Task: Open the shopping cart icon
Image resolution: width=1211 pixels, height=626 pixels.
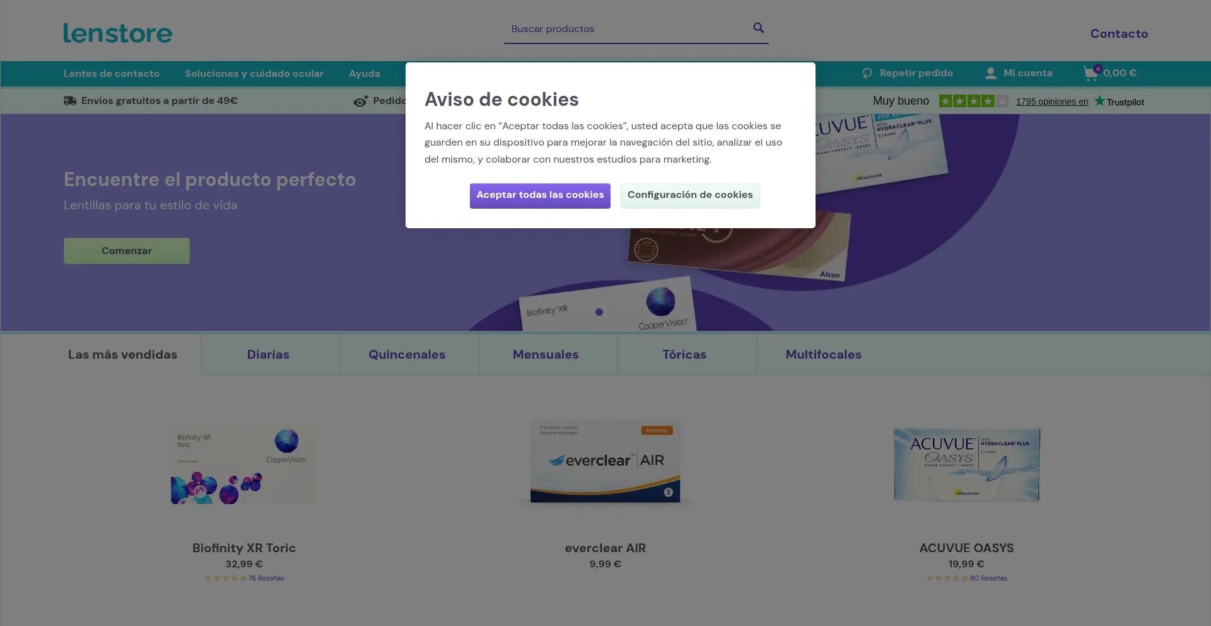Action: pos(1091,74)
